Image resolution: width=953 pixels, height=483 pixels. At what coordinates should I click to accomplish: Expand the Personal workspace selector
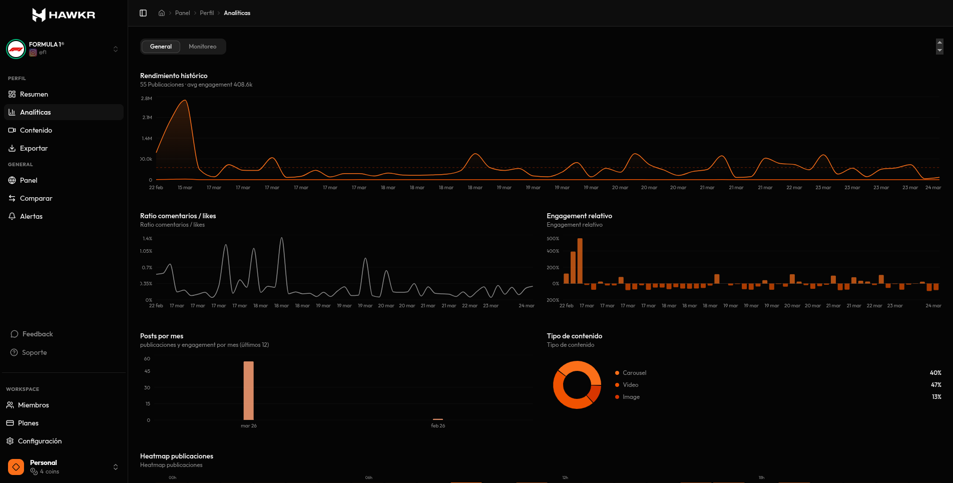tap(116, 466)
